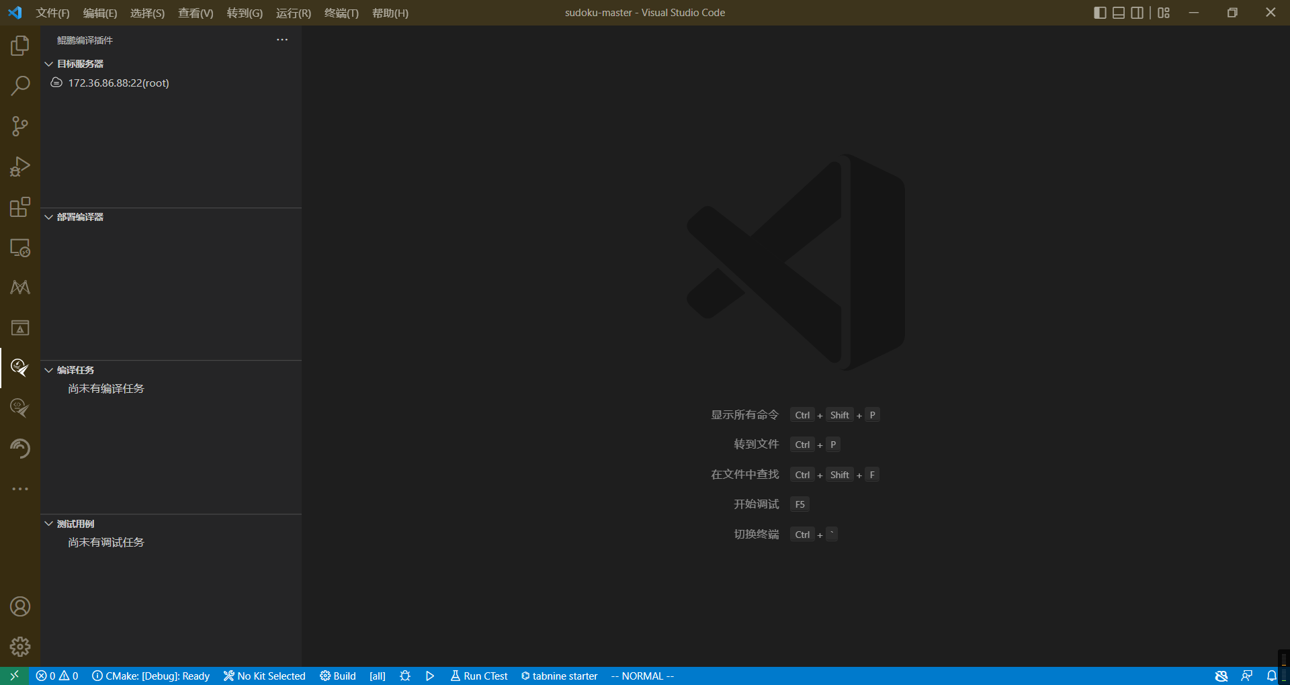Click the 尚未有调试任务 entry
Viewport: 1290px width, 685px height.
tap(106, 543)
